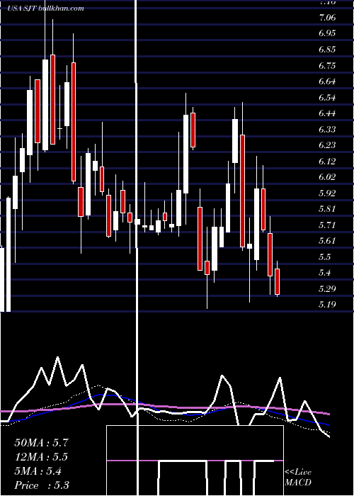
Task: Click the 6.54 price axis label
Action: pyautogui.click(x=327, y=97)
